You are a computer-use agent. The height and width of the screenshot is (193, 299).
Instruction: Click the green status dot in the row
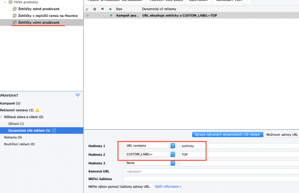111,15
